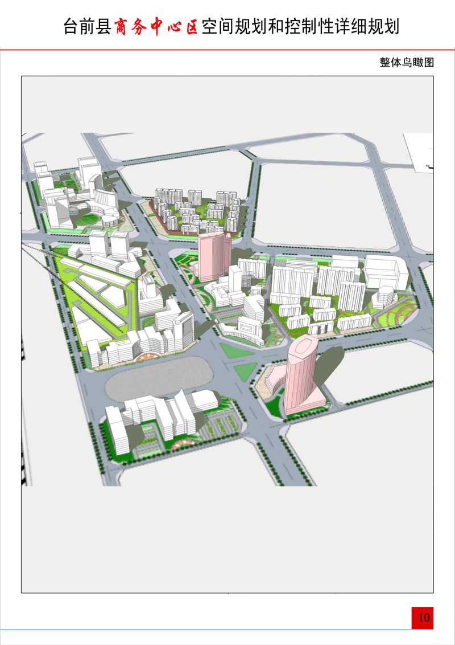
Task: Select the tall pink oval-roofed tower
Action: pyautogui.click(x=302, y=373)
